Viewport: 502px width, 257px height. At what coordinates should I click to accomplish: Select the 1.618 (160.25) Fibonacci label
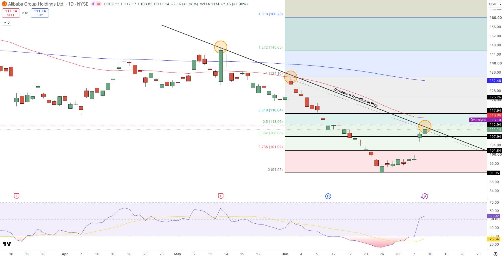pyautogui.click(x=270, y=14)
